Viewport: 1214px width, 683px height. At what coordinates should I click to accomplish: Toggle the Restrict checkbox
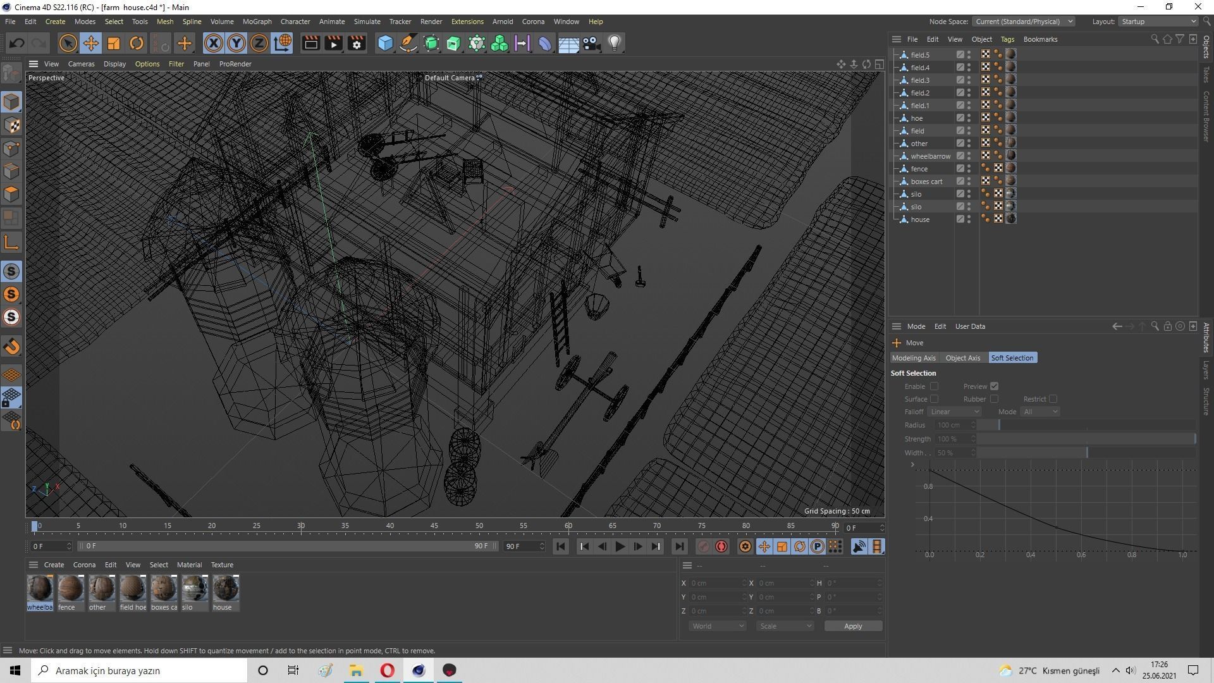[x=1053, y=399]
